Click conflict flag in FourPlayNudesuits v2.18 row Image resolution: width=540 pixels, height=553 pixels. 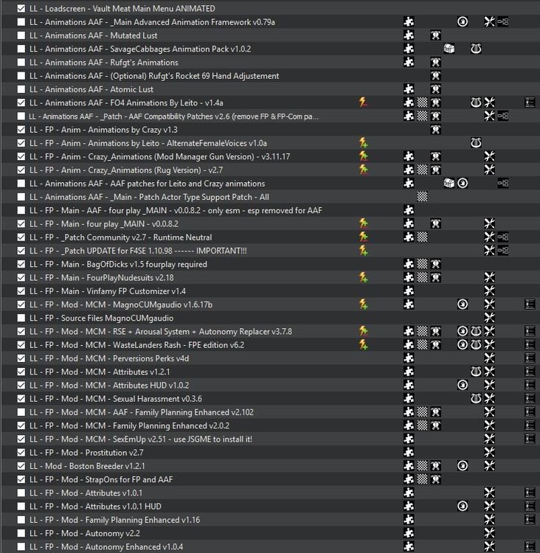click(363, 277)
